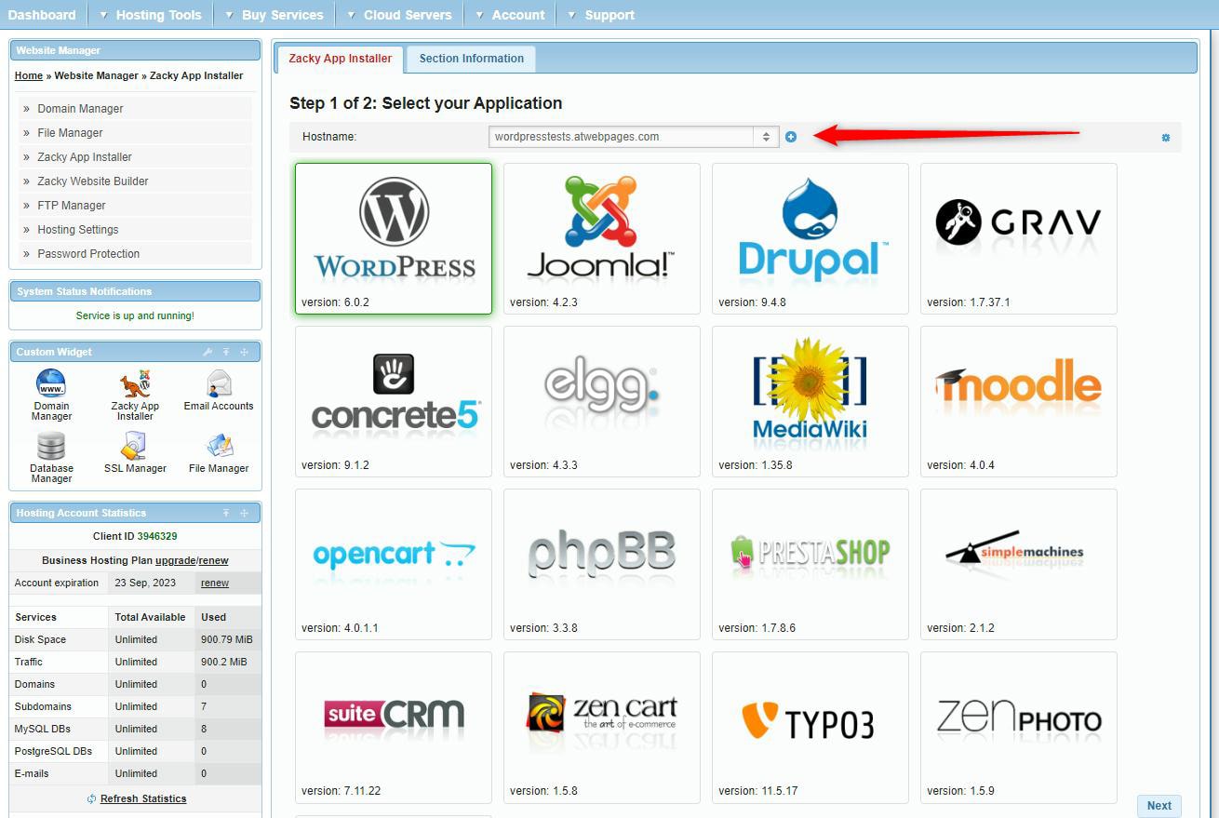This screenshot has width=1219, height=818.
Task: Open settings via the gear icon near hostname
Action: coord(1164,137)
